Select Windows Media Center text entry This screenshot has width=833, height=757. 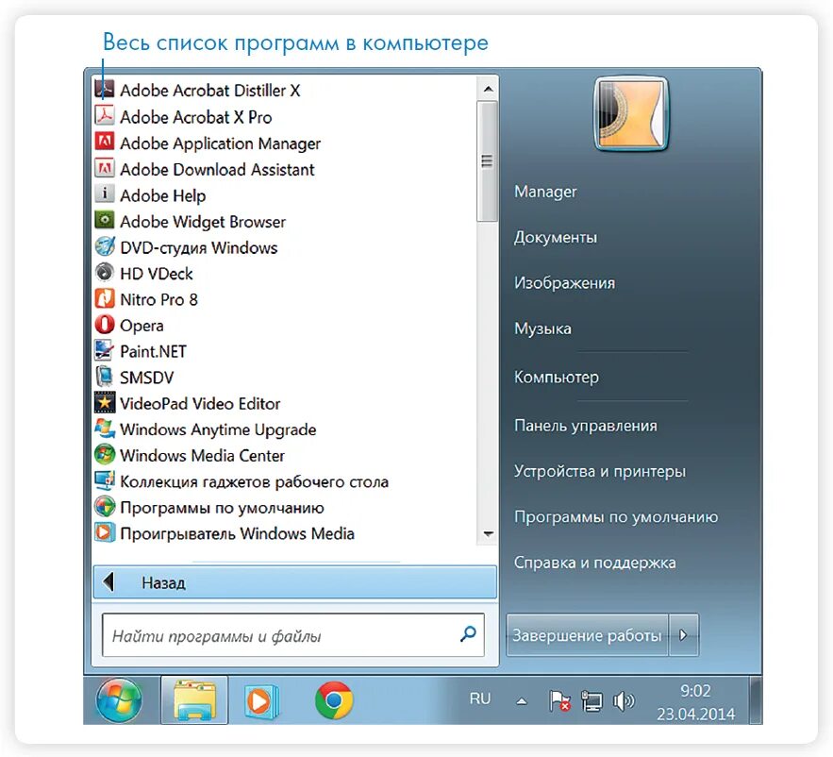coord(203,456)
